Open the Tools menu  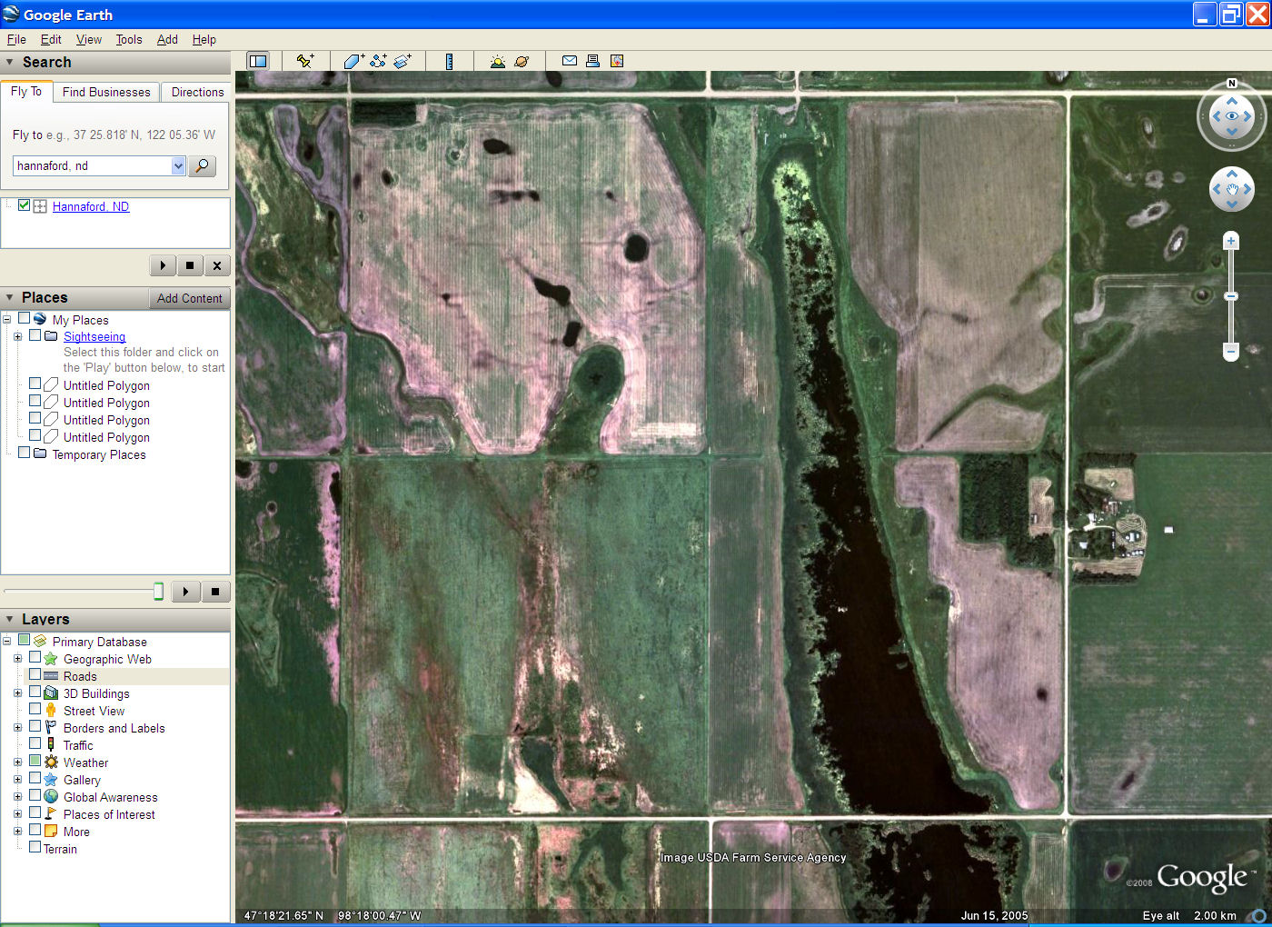(x=129, y=39)
